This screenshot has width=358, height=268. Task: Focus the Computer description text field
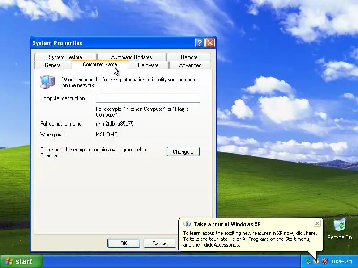coord(148,98)
